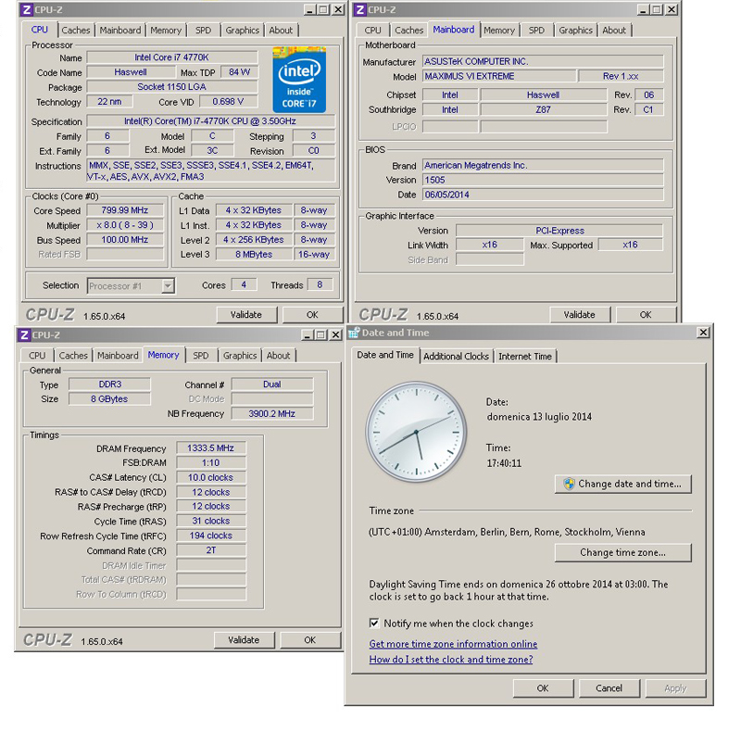Open 'How do I set the clock and time zone?' link
This screenshot has height=756, width=741.
[x=451, y=659]
